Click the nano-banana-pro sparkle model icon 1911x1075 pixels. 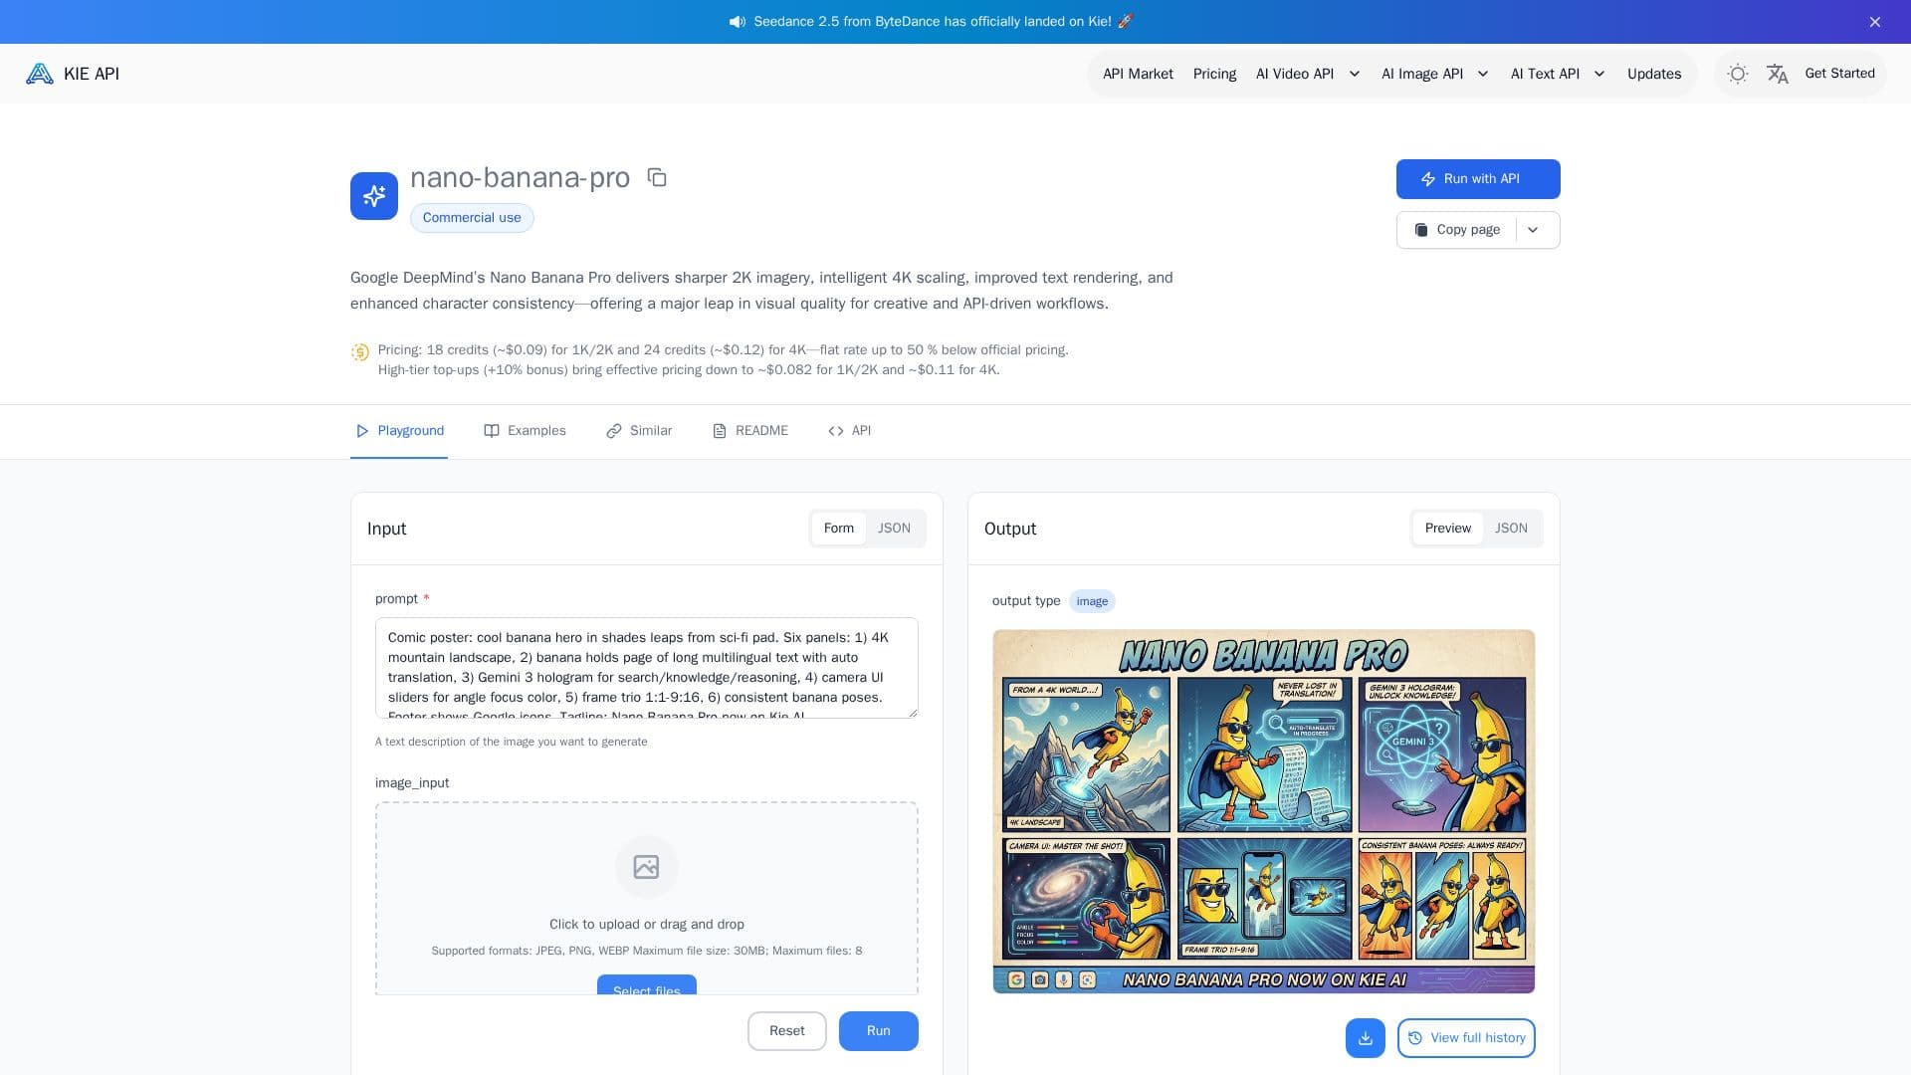(374, 196)
